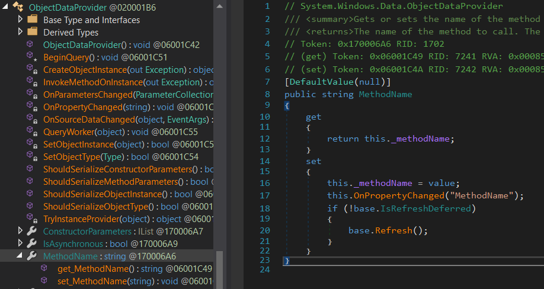This screenshot has height=289, width=544.
Task: Collapse the ObjectDataProvider class node
Action: point(6,8)
